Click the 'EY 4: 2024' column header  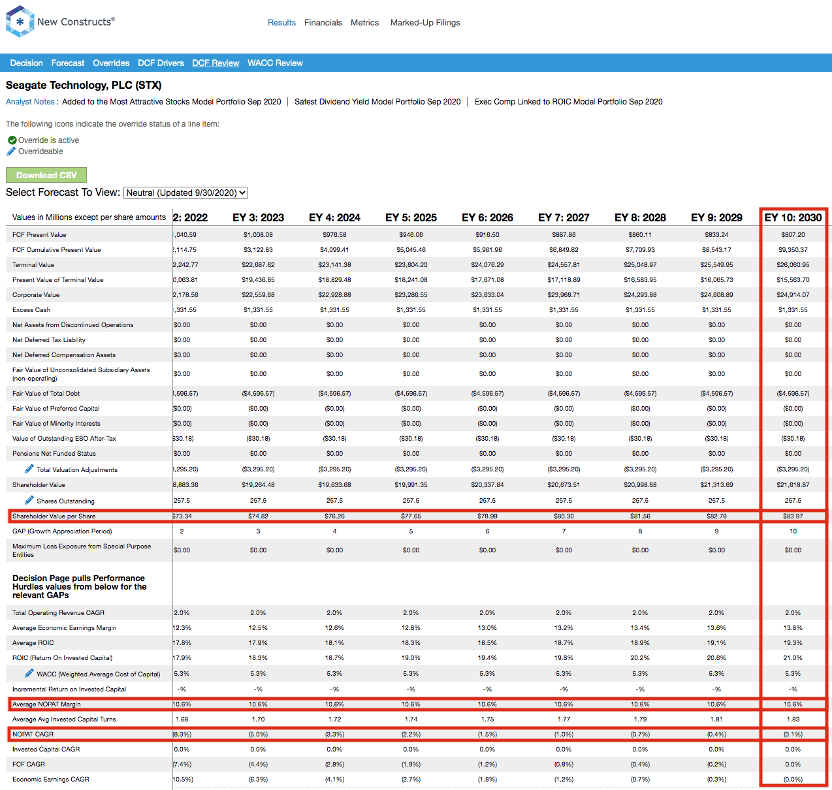coord(334,217)
